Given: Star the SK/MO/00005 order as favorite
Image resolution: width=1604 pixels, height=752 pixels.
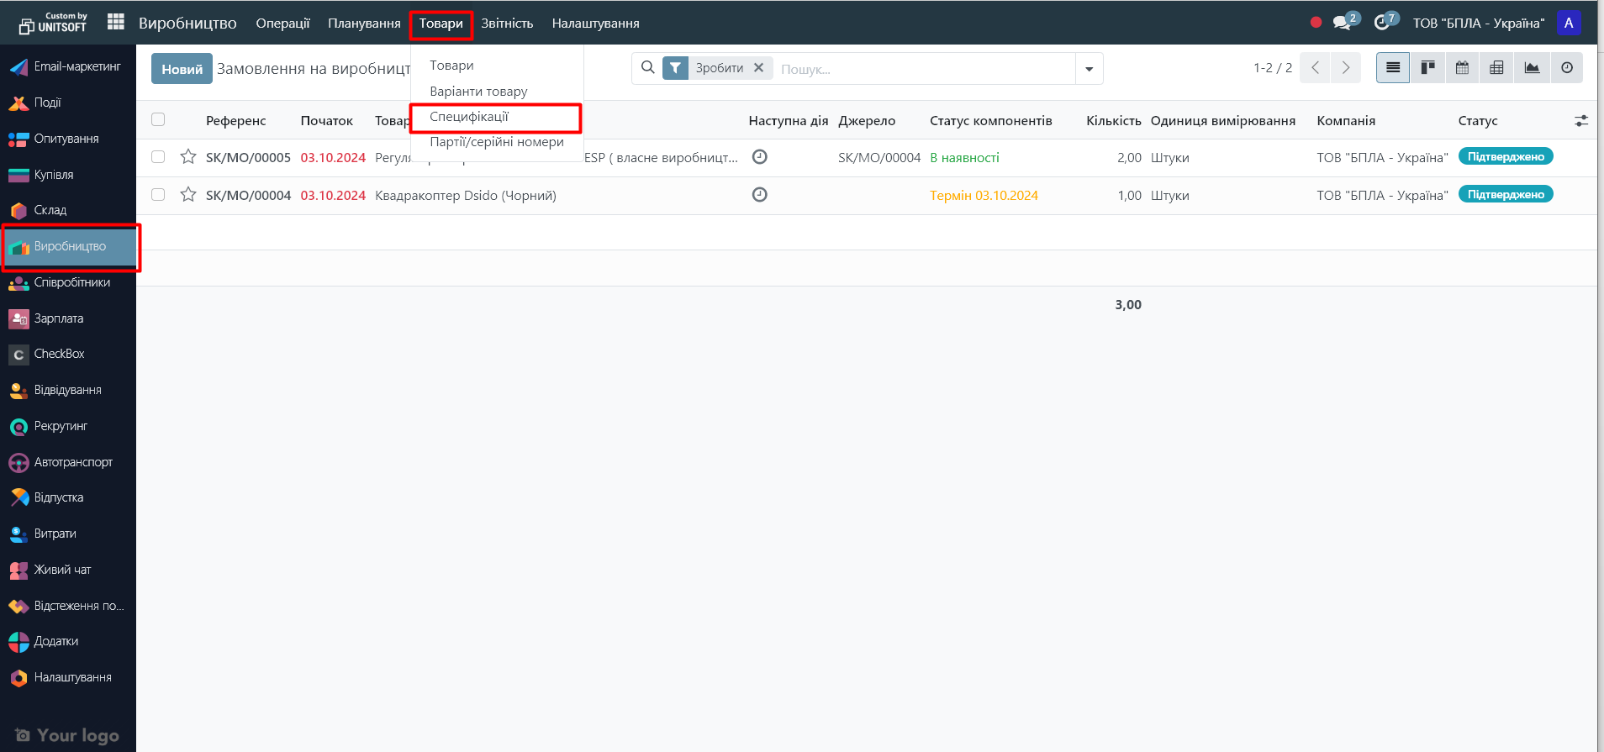Looking at the screenshot, I should click(x=188, y=157).
